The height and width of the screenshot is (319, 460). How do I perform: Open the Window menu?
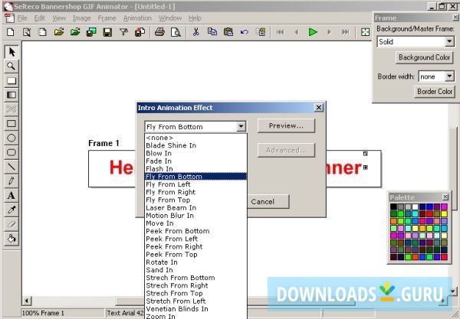[x=170, y=18]
